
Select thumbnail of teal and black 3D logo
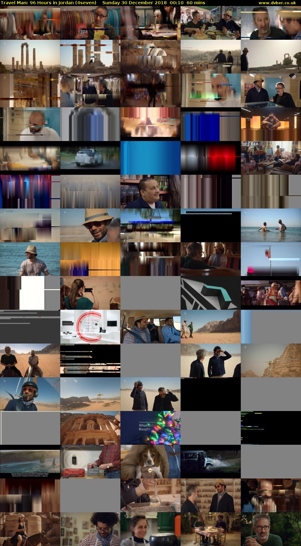[211, 293]
